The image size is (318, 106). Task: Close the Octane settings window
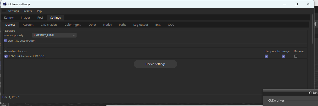[x=308, y=4]
